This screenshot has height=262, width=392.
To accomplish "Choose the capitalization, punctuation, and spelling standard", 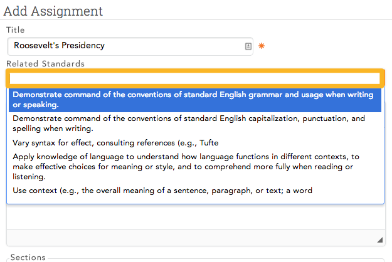I will (195, 123).
